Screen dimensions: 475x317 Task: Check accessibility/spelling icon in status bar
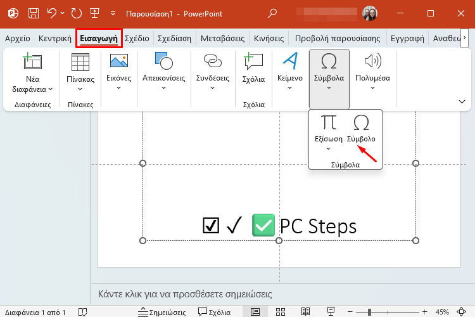tap(83, 312)
